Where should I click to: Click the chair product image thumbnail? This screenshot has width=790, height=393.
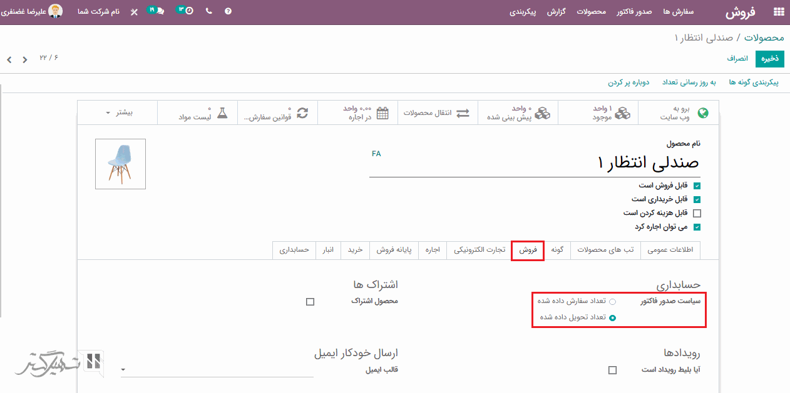(x=120, y=164)
